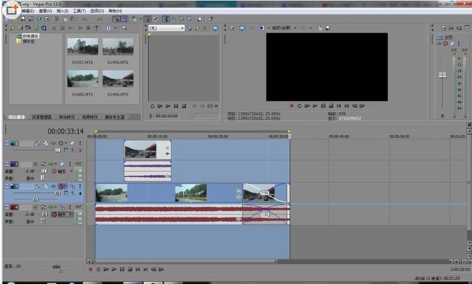Click the search icon in media panel toolbar
This screenshot has width=472, height=284.
pos(124,28)
